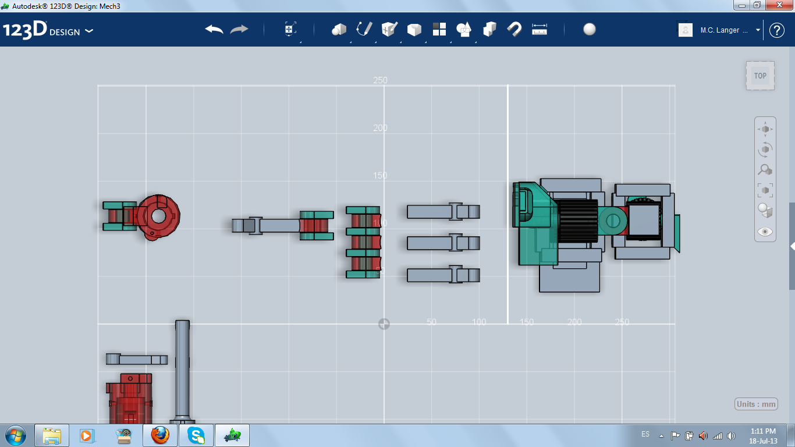
Task: Open the Primitives tool menu
Action: (339, 30)
